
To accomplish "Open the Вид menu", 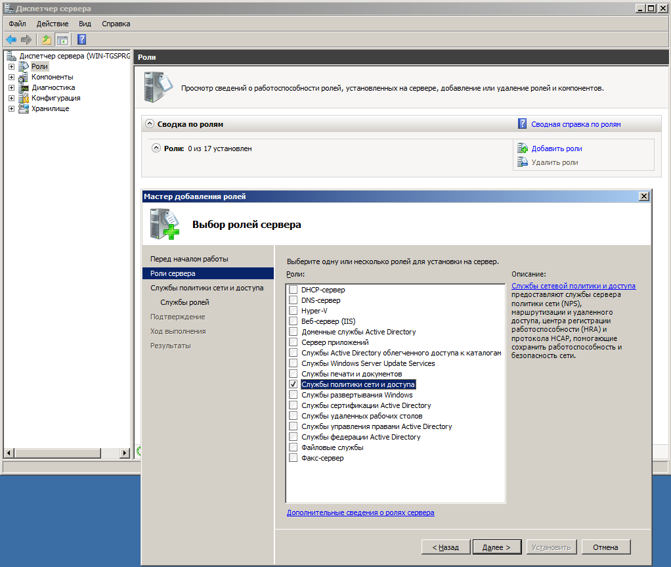I will tap(85, 24).
